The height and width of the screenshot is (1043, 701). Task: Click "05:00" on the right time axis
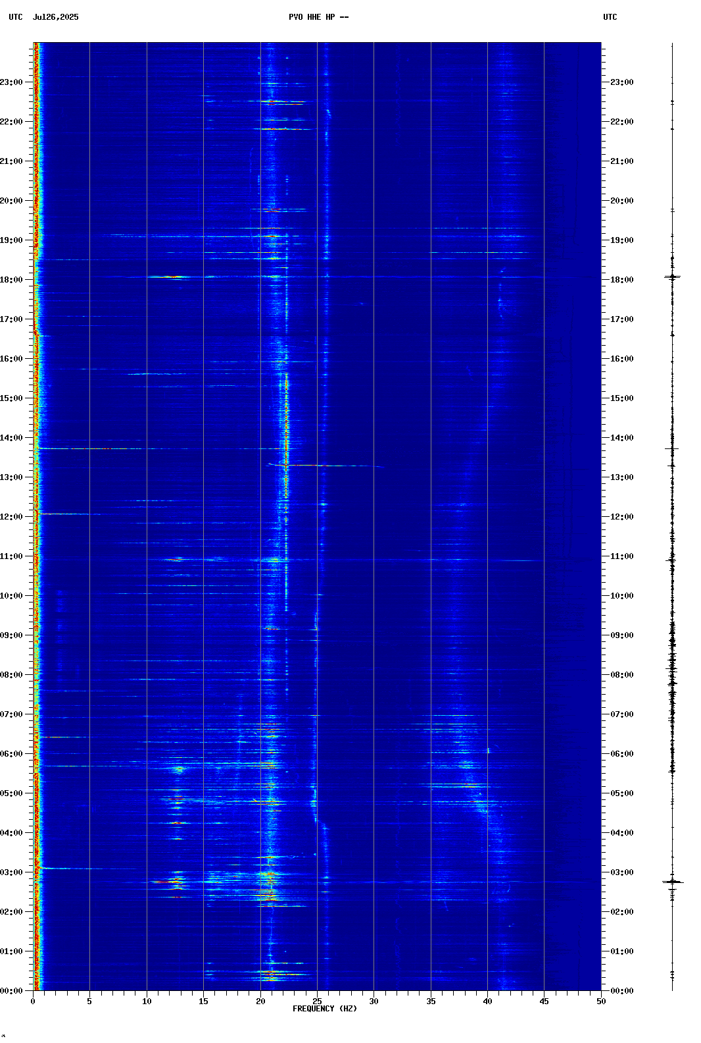click(622, 793)
